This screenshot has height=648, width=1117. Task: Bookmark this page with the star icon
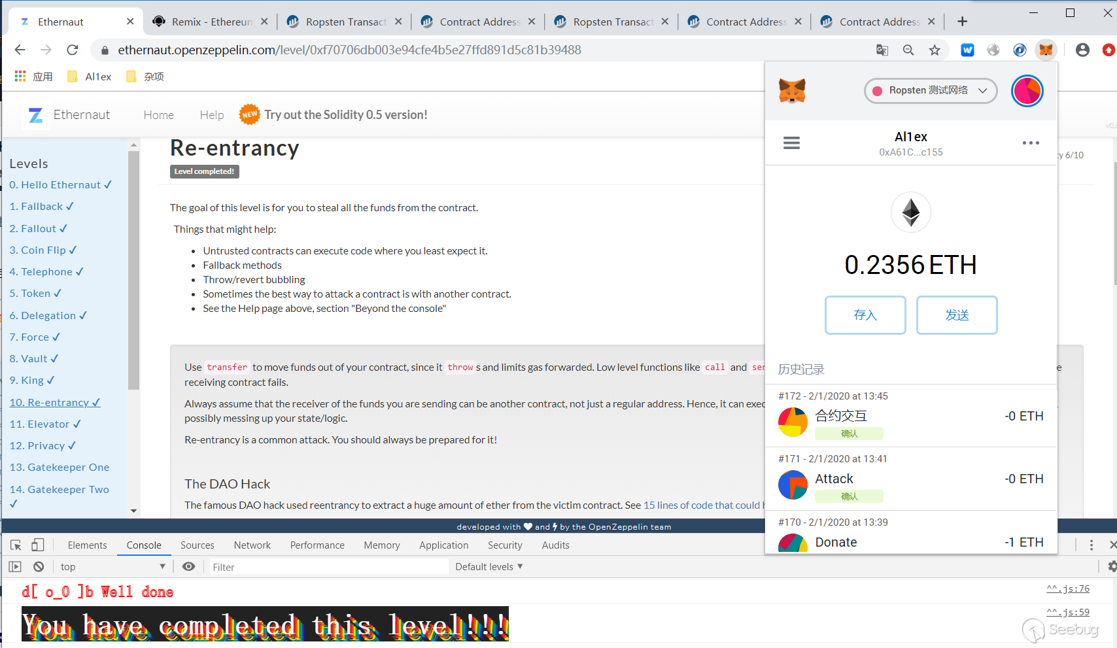pyautogui.click(x=935, y=50)
